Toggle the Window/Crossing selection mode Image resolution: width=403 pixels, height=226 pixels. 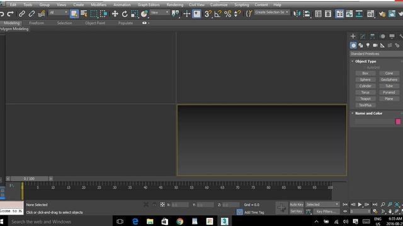pos(103,14)
